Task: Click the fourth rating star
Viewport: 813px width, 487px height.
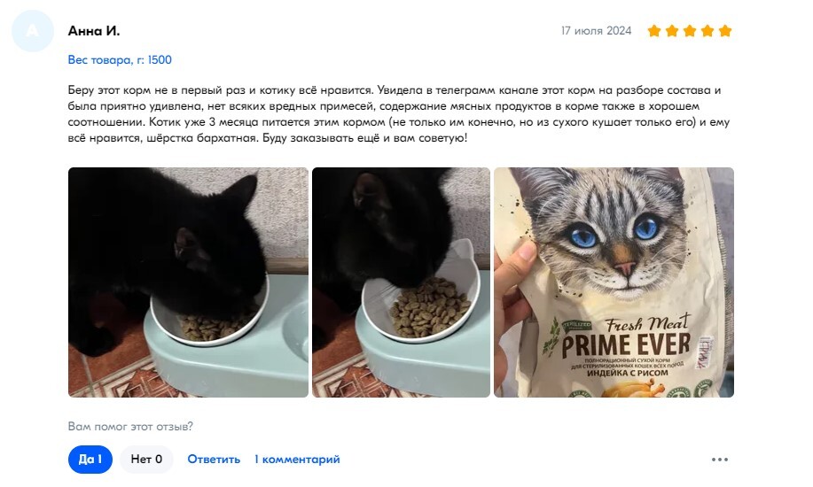Action: click(x=707, y=31)
